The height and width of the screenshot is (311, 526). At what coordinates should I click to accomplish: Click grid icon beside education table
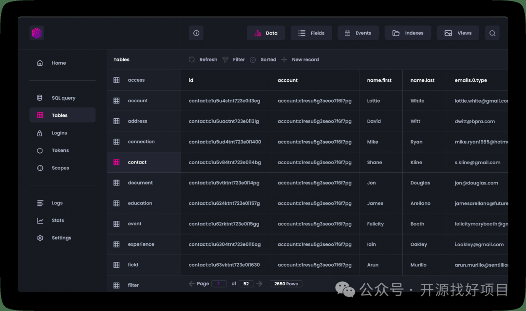click(x=116, y=203)
